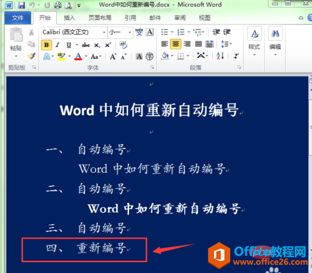
Task: Click the Numbering list icon
Action: click(x=181, y=32)
